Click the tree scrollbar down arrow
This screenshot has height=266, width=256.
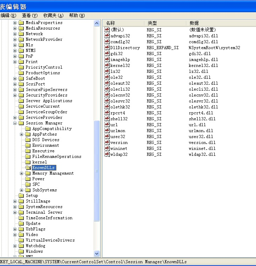pos(97,253)
